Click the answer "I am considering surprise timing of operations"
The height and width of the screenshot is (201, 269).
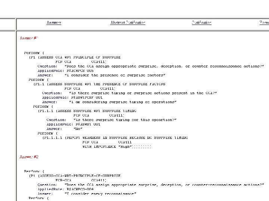(109, 102)
